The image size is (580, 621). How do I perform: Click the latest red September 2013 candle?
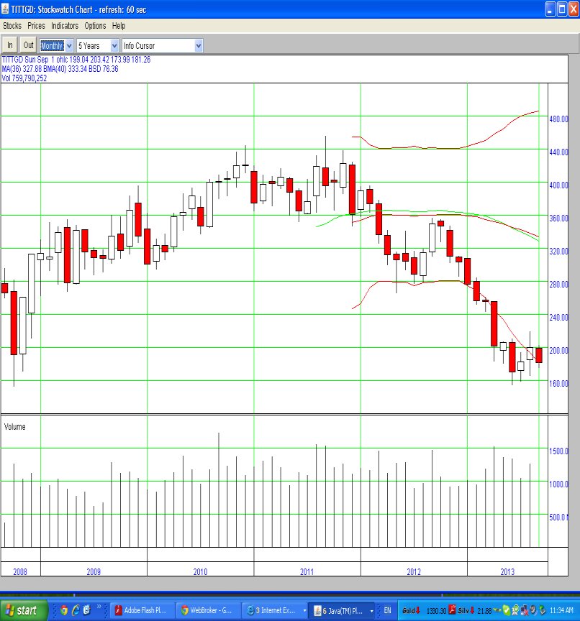[539, 355]
